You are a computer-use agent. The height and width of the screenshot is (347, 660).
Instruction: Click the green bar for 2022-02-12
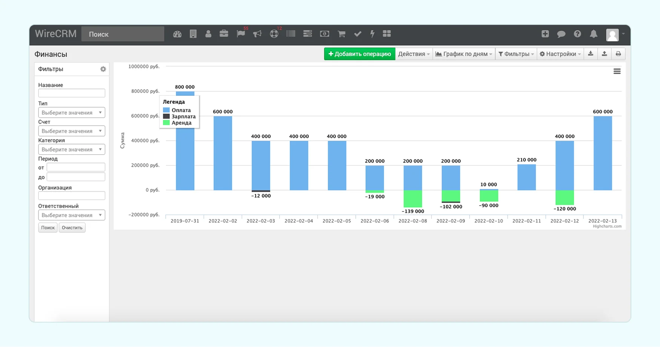(565, 198)
